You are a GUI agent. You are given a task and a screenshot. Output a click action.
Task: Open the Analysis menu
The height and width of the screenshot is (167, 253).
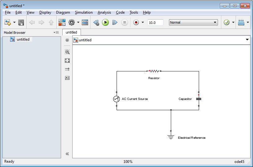(104, 12)
